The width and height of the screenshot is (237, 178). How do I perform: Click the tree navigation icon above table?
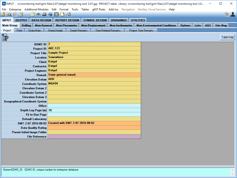click(5, 37)
